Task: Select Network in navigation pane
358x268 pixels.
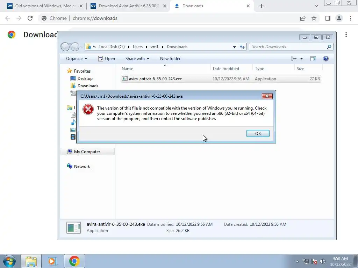Action: pos(79,166)
